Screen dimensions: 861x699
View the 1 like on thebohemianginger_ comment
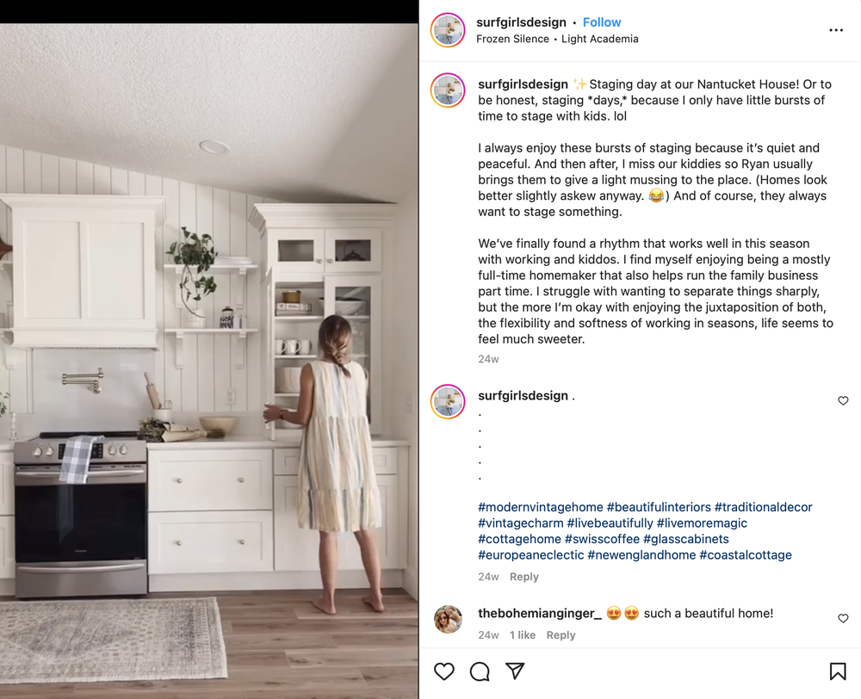pos(523,634)
